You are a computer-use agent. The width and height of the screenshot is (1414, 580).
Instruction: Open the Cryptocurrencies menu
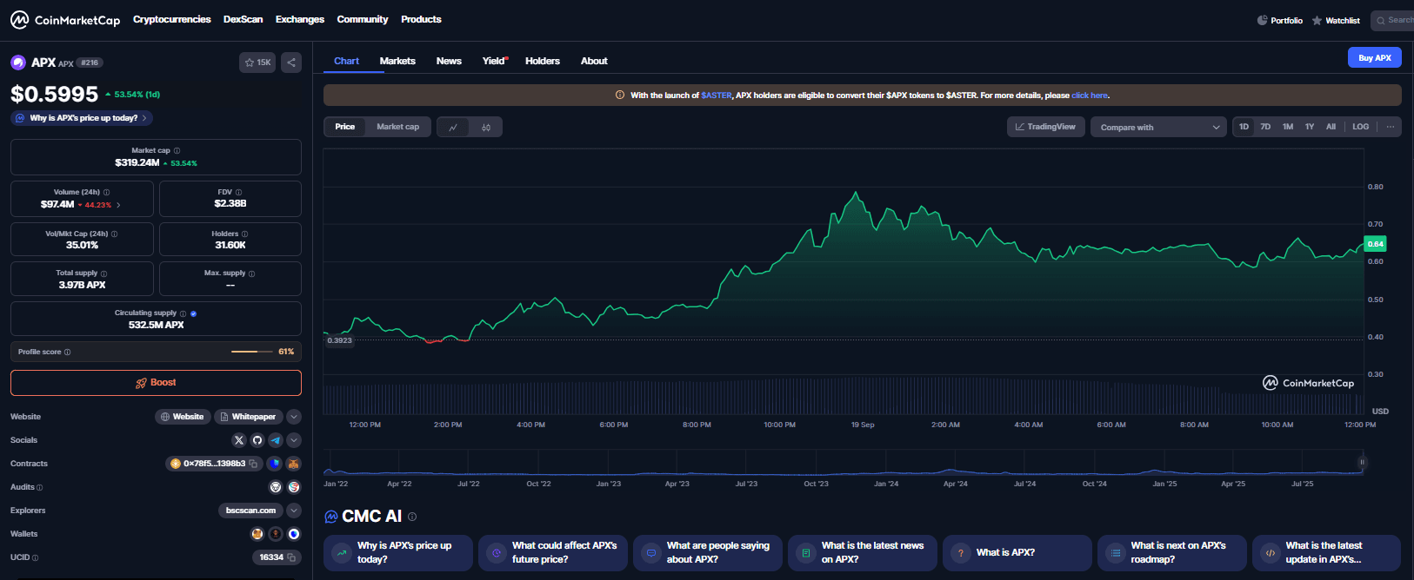point(172,19)
